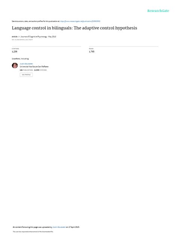This screenshot has height=237, width=178.
Task: Click the ResearchGate logo
Action: click(x=158, y=11)
